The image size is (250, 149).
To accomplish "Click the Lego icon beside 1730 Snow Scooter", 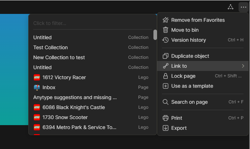I will (37, 117).
